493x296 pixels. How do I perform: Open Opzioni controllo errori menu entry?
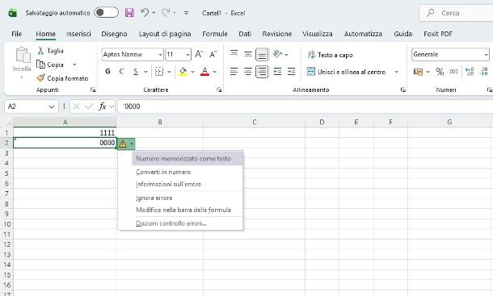tap(171, 223)
